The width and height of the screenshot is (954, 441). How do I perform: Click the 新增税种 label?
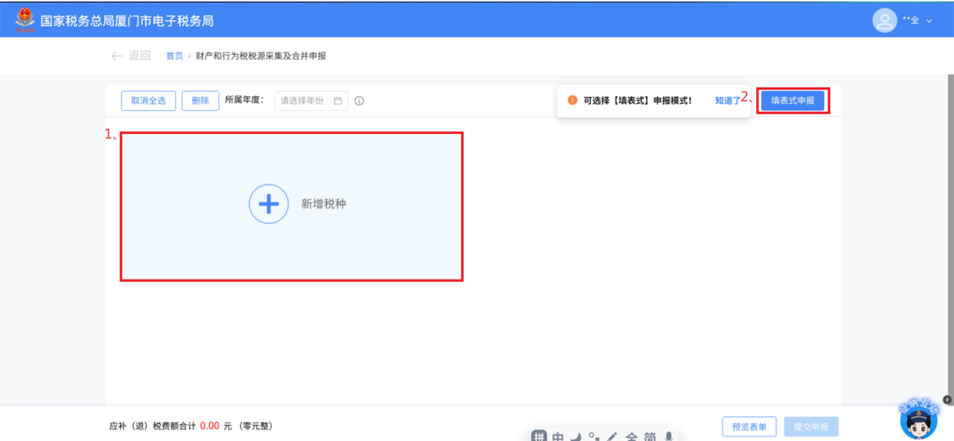(x=323, y=205)
